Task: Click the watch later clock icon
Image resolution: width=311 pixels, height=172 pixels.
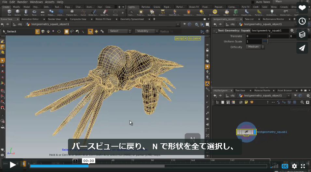Action: [302, 21]
